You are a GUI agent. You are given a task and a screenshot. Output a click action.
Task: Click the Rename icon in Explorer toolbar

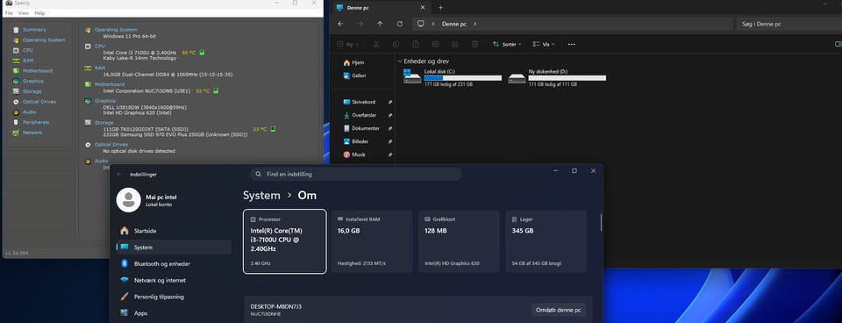(x=436, y=45)
